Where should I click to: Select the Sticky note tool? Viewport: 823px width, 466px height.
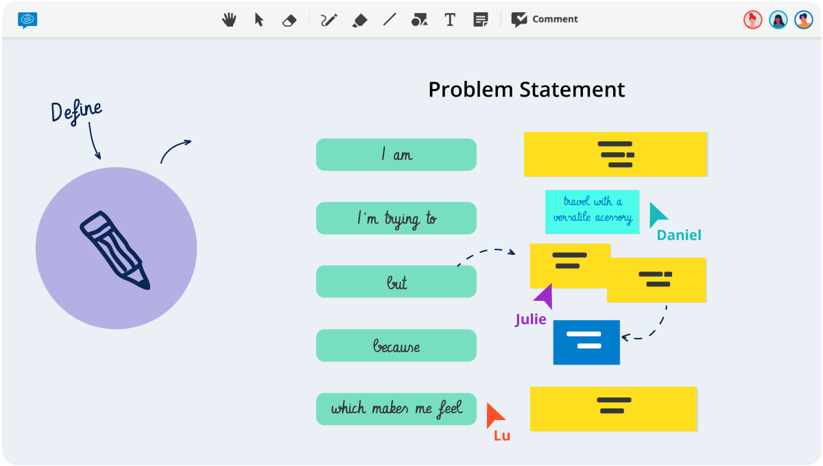[x=481, y=20]
